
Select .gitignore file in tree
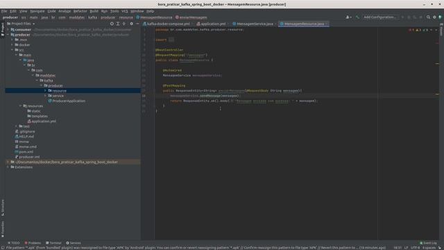click(25, 131)
